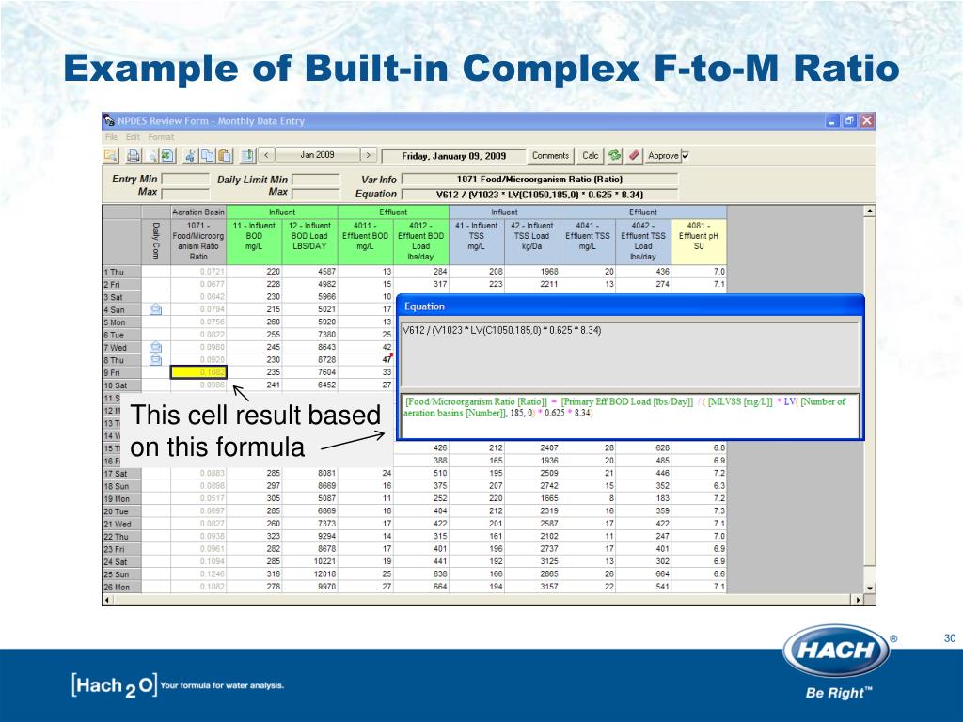Image resolution: width=963 pixels, height=722 pixels.
Task: Click the column arrow icon before month navigator
Action: coord(247,156)
